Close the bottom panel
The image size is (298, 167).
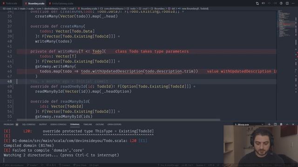293,124
